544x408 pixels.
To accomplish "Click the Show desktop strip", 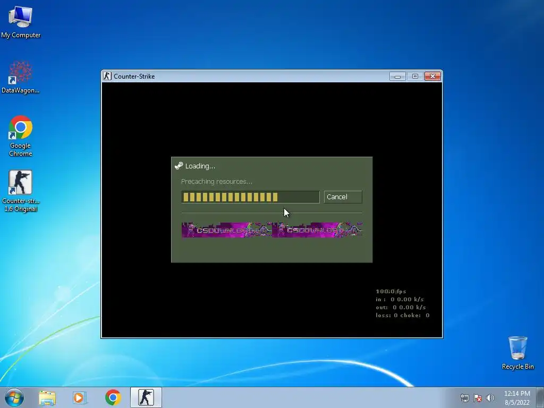I will (540, 397).
